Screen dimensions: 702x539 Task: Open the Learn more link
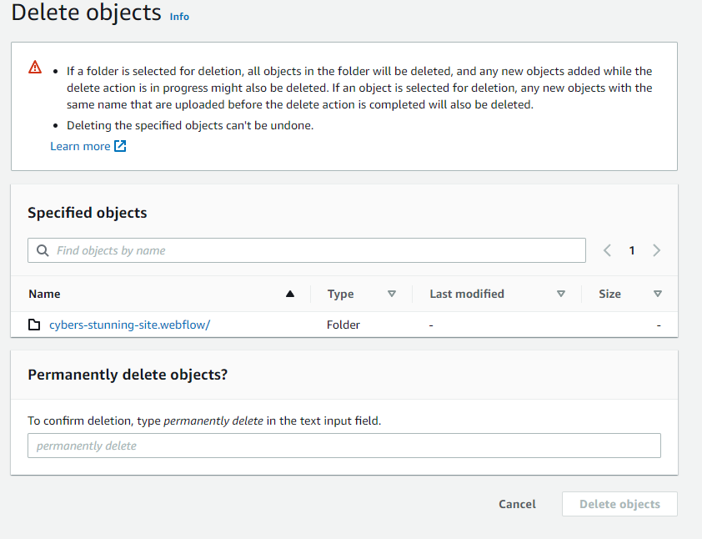click(x=80, y=147)
